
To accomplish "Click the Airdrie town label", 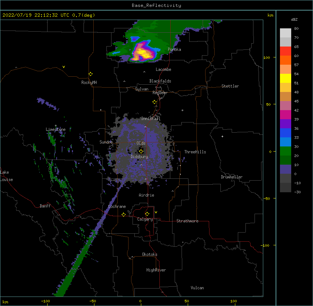I will [x=146, y=195].
